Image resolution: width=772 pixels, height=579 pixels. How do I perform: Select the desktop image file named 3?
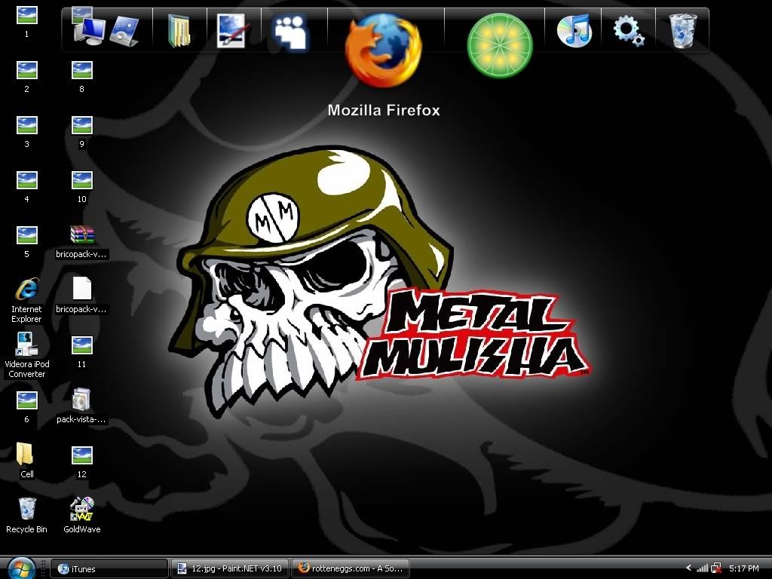[x=26, y=132]
